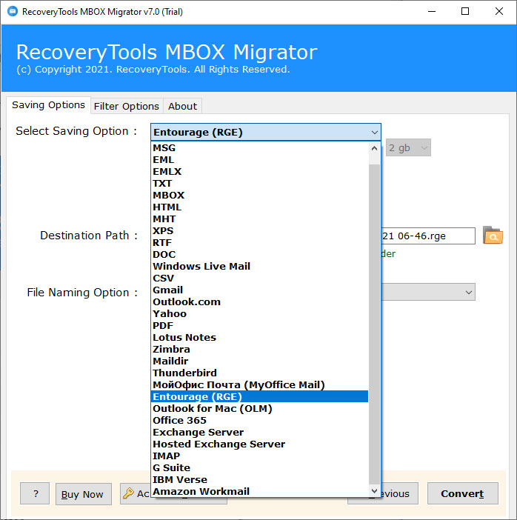Viewport: 517px width, 520px height.
Task: Click the Destination Path text field
Action: click(428, 236)
